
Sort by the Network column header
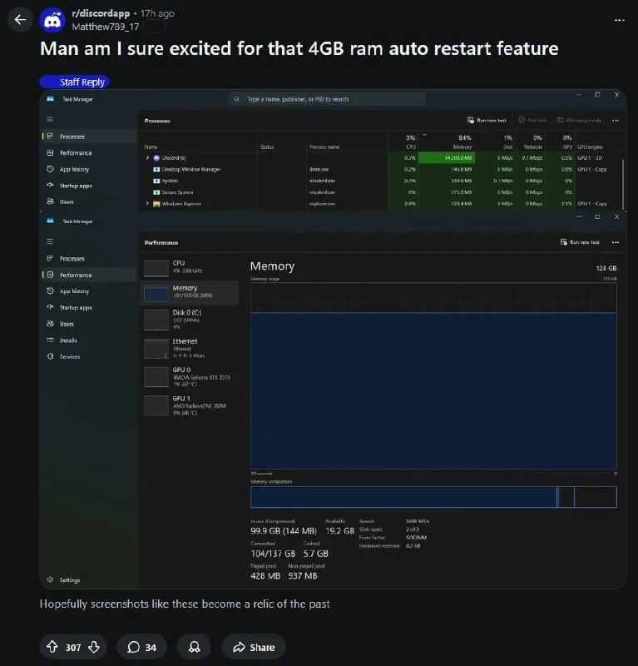click(x=530, y=142)
